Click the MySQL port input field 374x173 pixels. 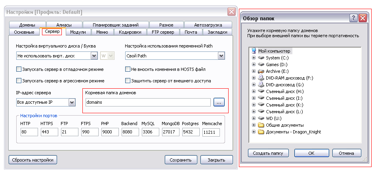150,132
